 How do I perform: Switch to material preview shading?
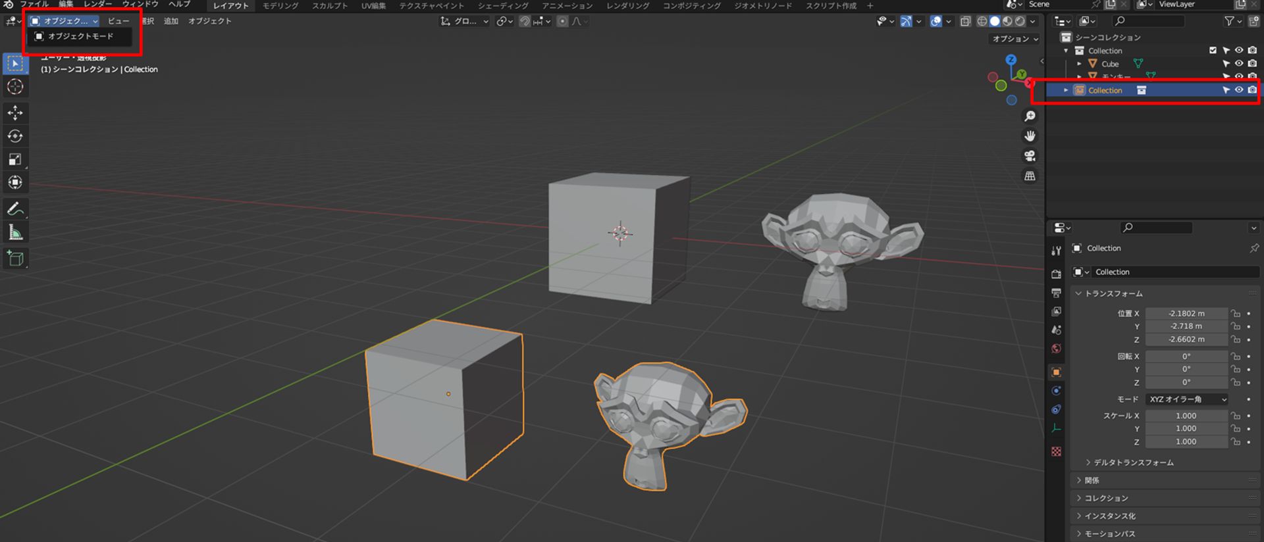[1007, 22]
